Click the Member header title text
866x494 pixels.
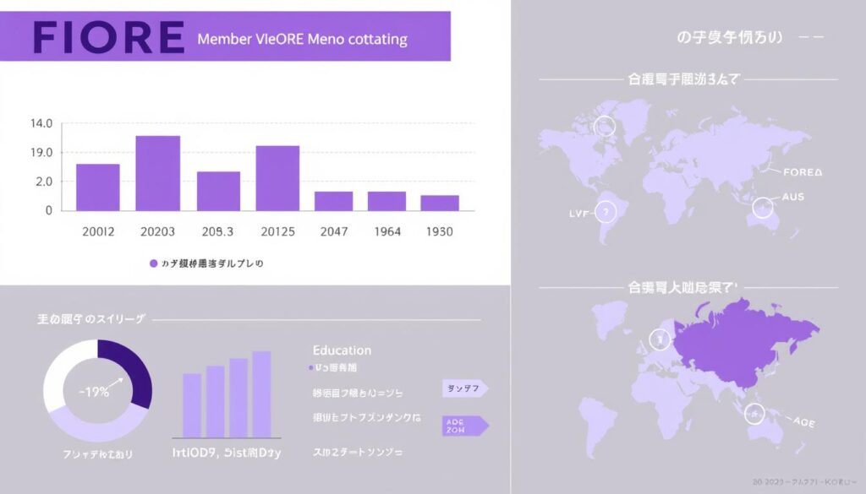[301, 40]
